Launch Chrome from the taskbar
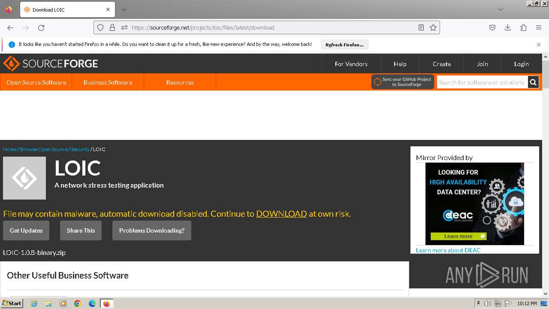The width and height of the screenshot is (549, 309). [78, 303]
